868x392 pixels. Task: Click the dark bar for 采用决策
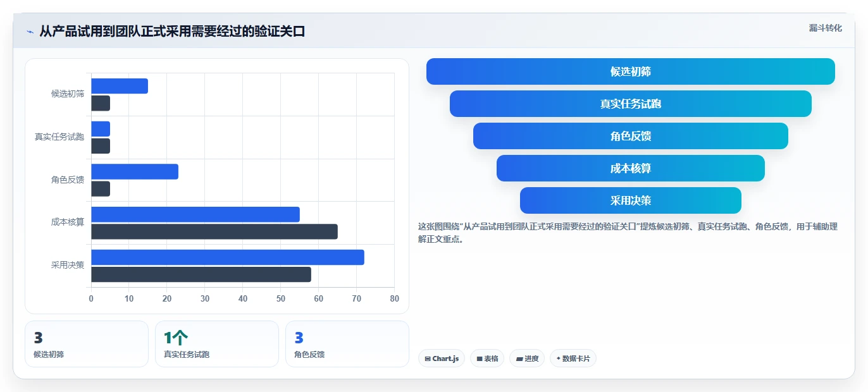point(201,274)
